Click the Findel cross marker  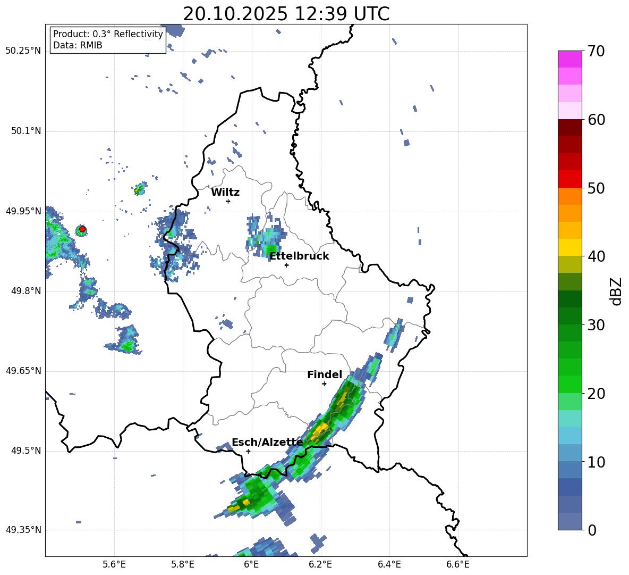click(324, 384)
